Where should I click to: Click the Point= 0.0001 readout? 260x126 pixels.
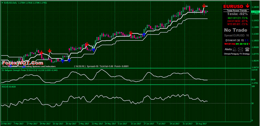[121, 66]
